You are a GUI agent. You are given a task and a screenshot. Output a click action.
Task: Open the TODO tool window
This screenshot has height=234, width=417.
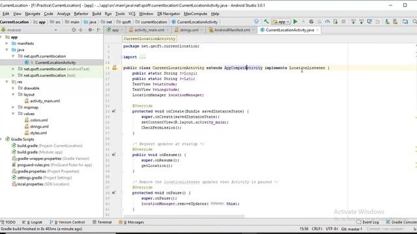coord(8,222)
